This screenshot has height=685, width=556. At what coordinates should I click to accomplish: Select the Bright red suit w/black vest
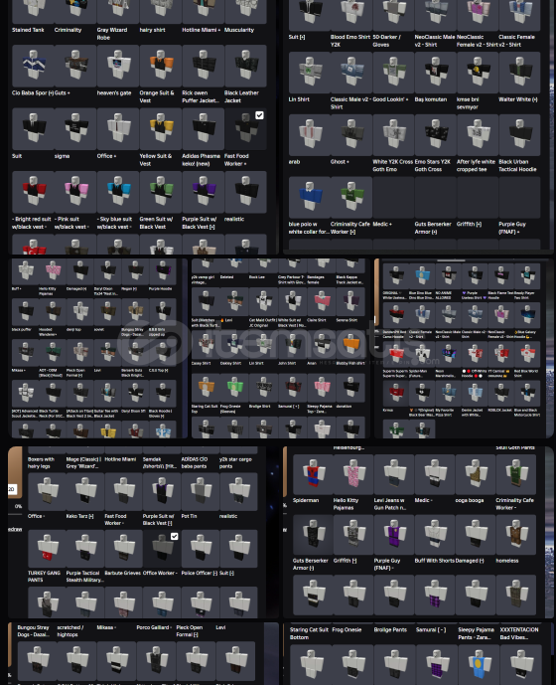tap(33, 192)
